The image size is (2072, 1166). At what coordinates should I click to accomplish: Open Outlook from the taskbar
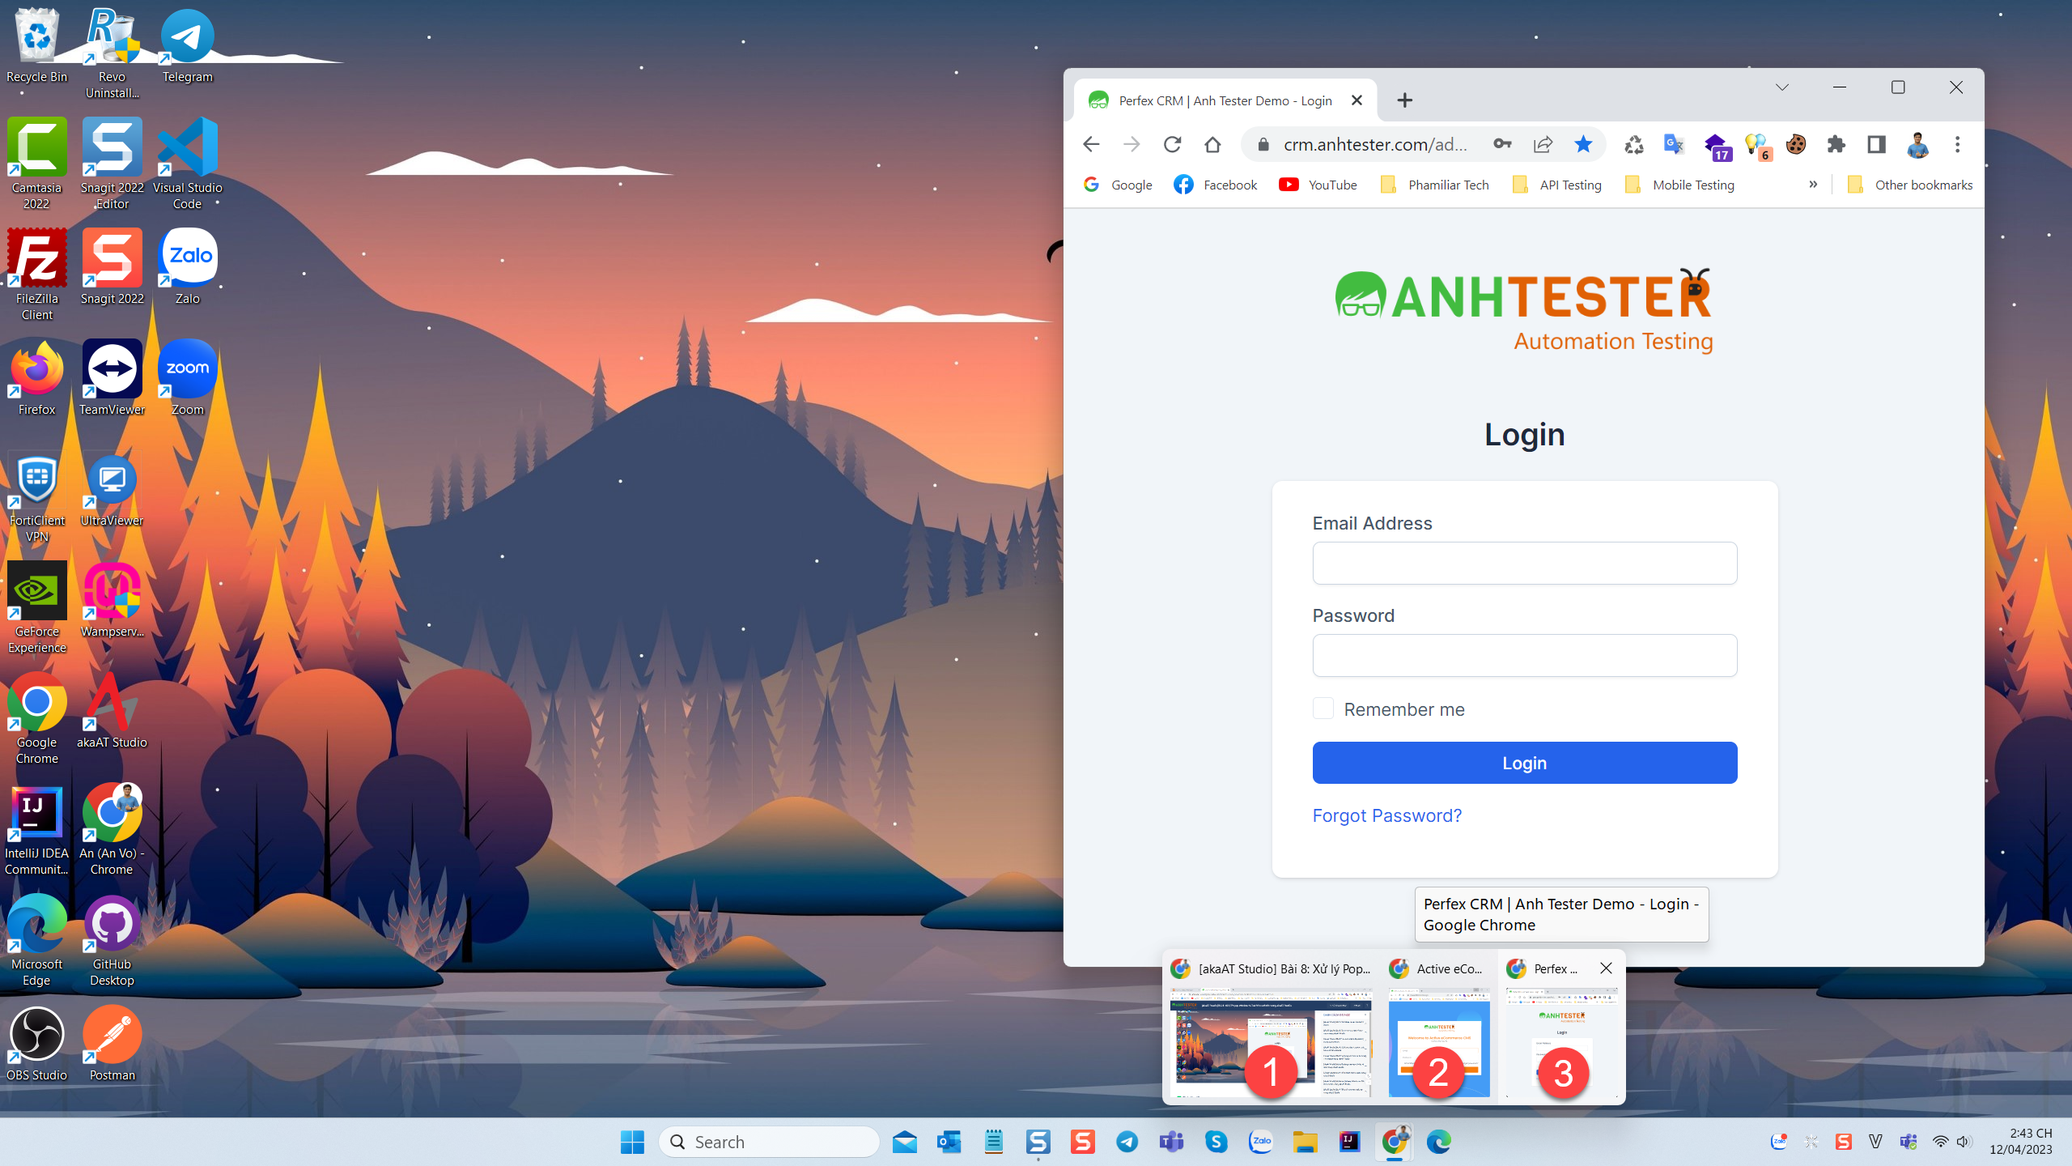[949, 1142]
